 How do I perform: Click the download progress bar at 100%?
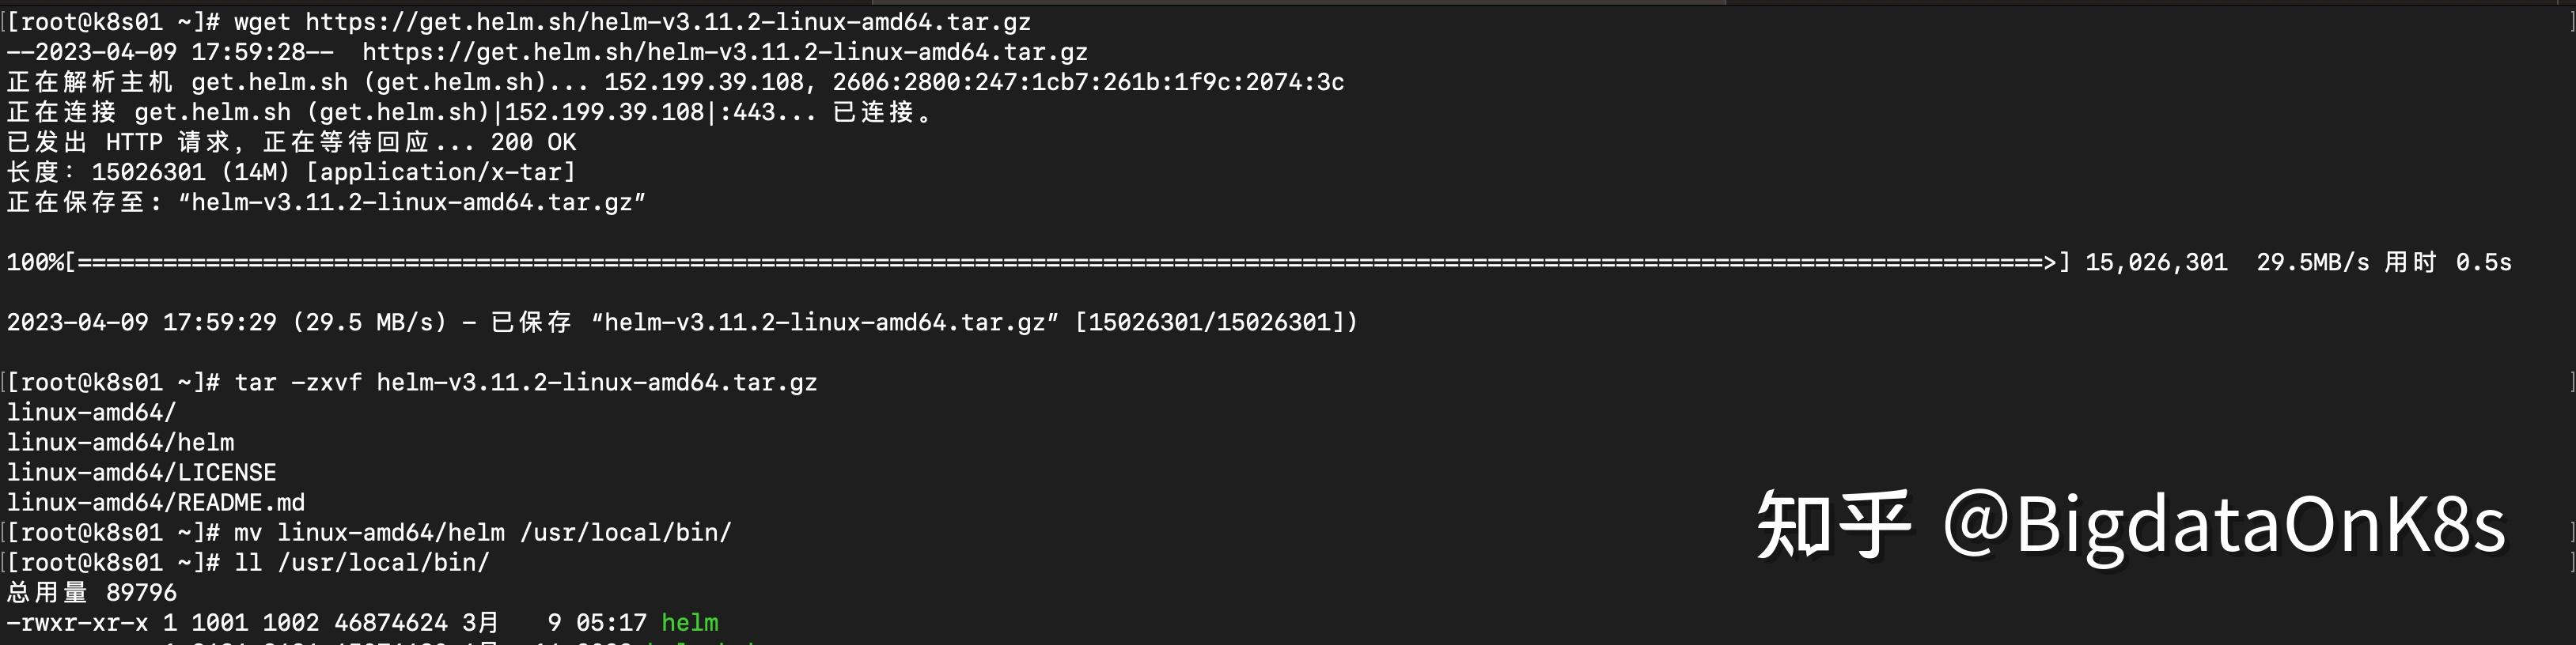[1066, 262]
